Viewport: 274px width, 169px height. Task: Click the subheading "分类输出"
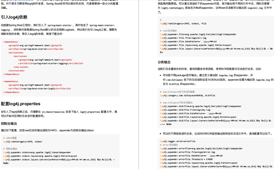click(164, 62)
